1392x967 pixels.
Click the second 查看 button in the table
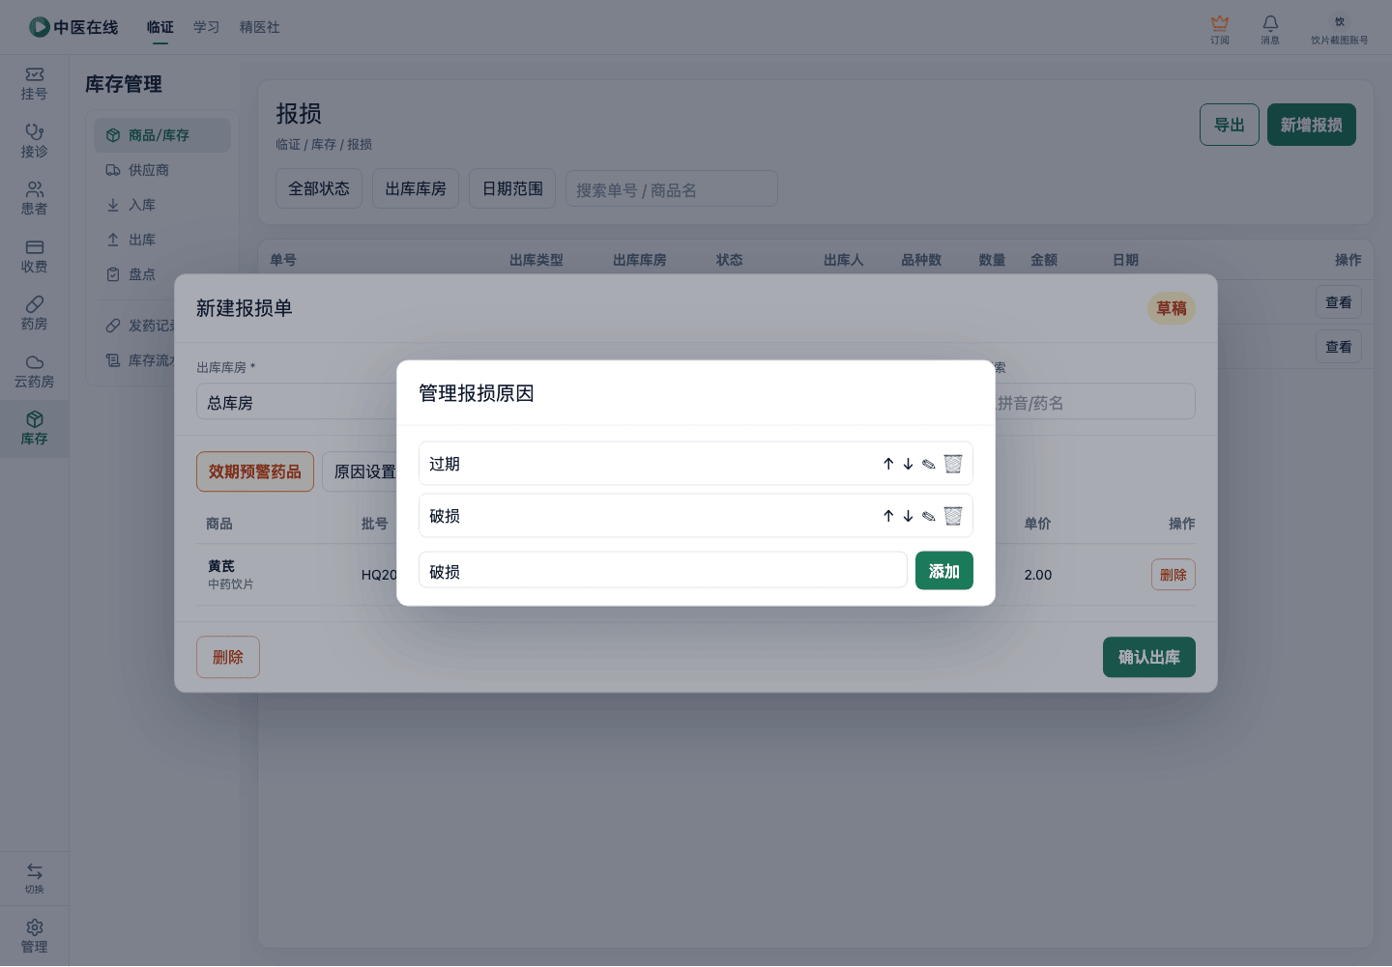coord(1339,347)
